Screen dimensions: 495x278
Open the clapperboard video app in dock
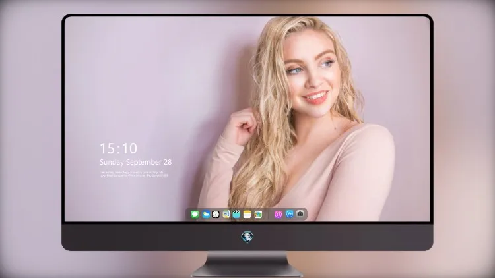236,214
